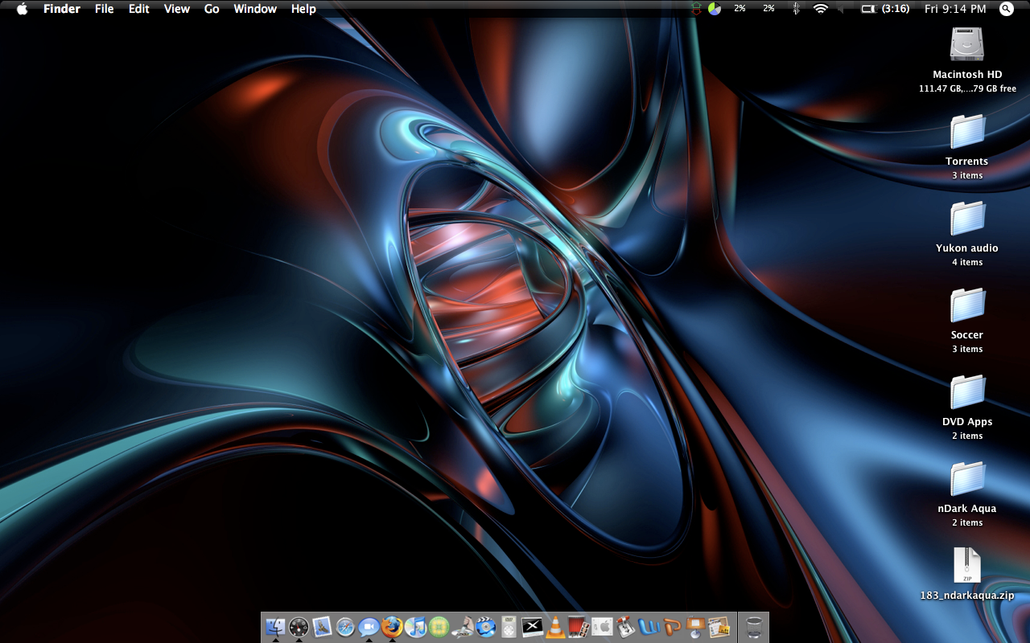Select the Yukon audio folder

tap(966, 218)
